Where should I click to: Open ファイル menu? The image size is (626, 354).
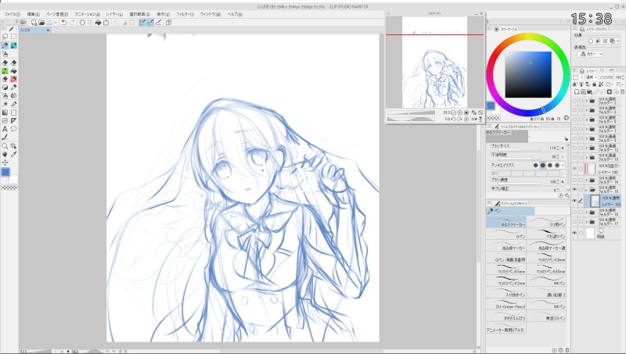coord(12,14)
